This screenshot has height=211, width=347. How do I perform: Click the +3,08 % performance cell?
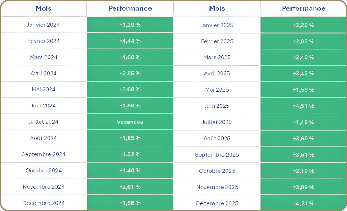pos(130,89)
